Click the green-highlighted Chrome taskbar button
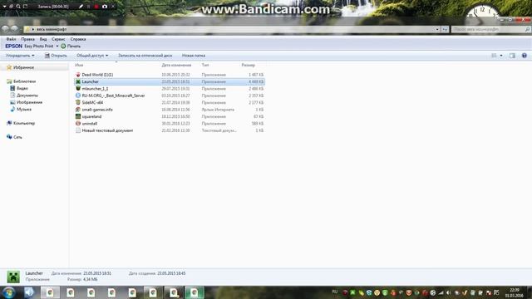Image resolution: width=532 pixels, height=299 pixels. (194, 292)
